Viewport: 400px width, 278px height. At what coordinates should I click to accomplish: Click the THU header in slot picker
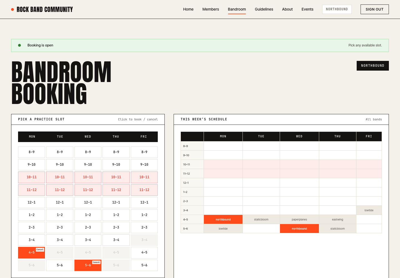pos(116,137)
